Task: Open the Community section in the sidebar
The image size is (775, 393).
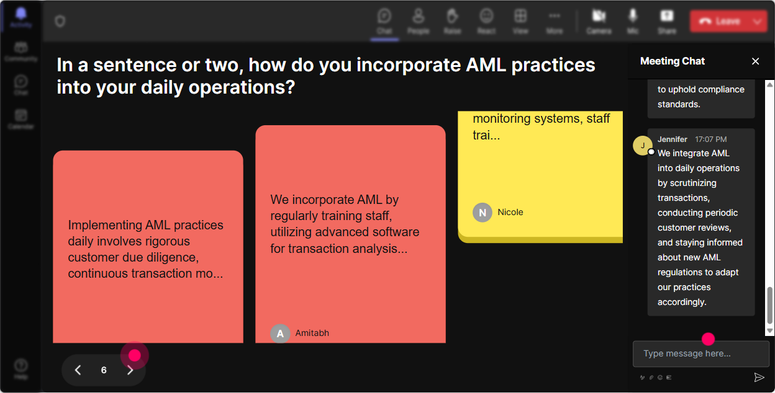Action: pyautogui.click(x=21, y=51)
